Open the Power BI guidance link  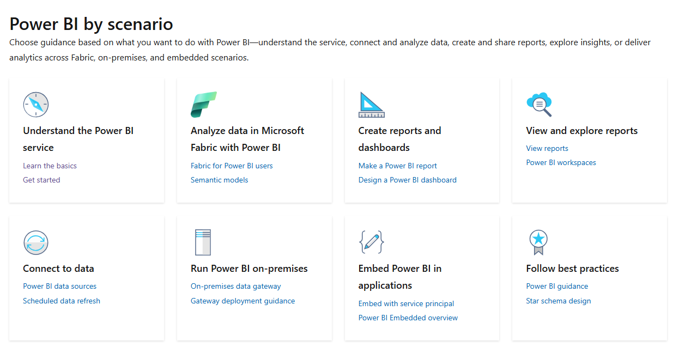(x=557, y=286)
